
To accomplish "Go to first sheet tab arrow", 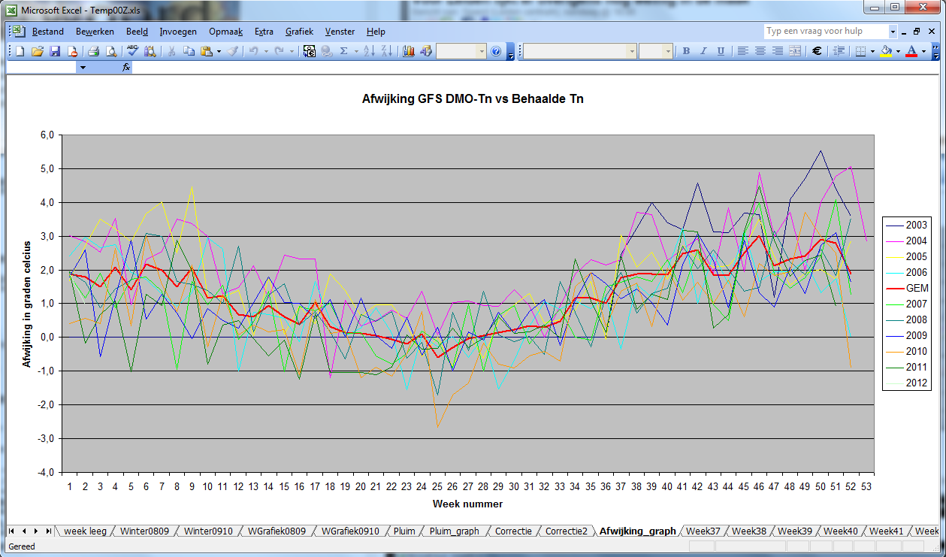I will (x=13, y=531).
